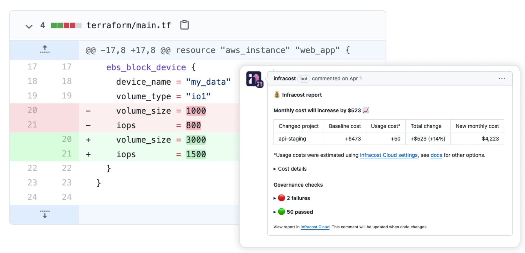The width and height of the screenshot is (525, 253).
Task: Click the bot label badge
Action: 304,79
